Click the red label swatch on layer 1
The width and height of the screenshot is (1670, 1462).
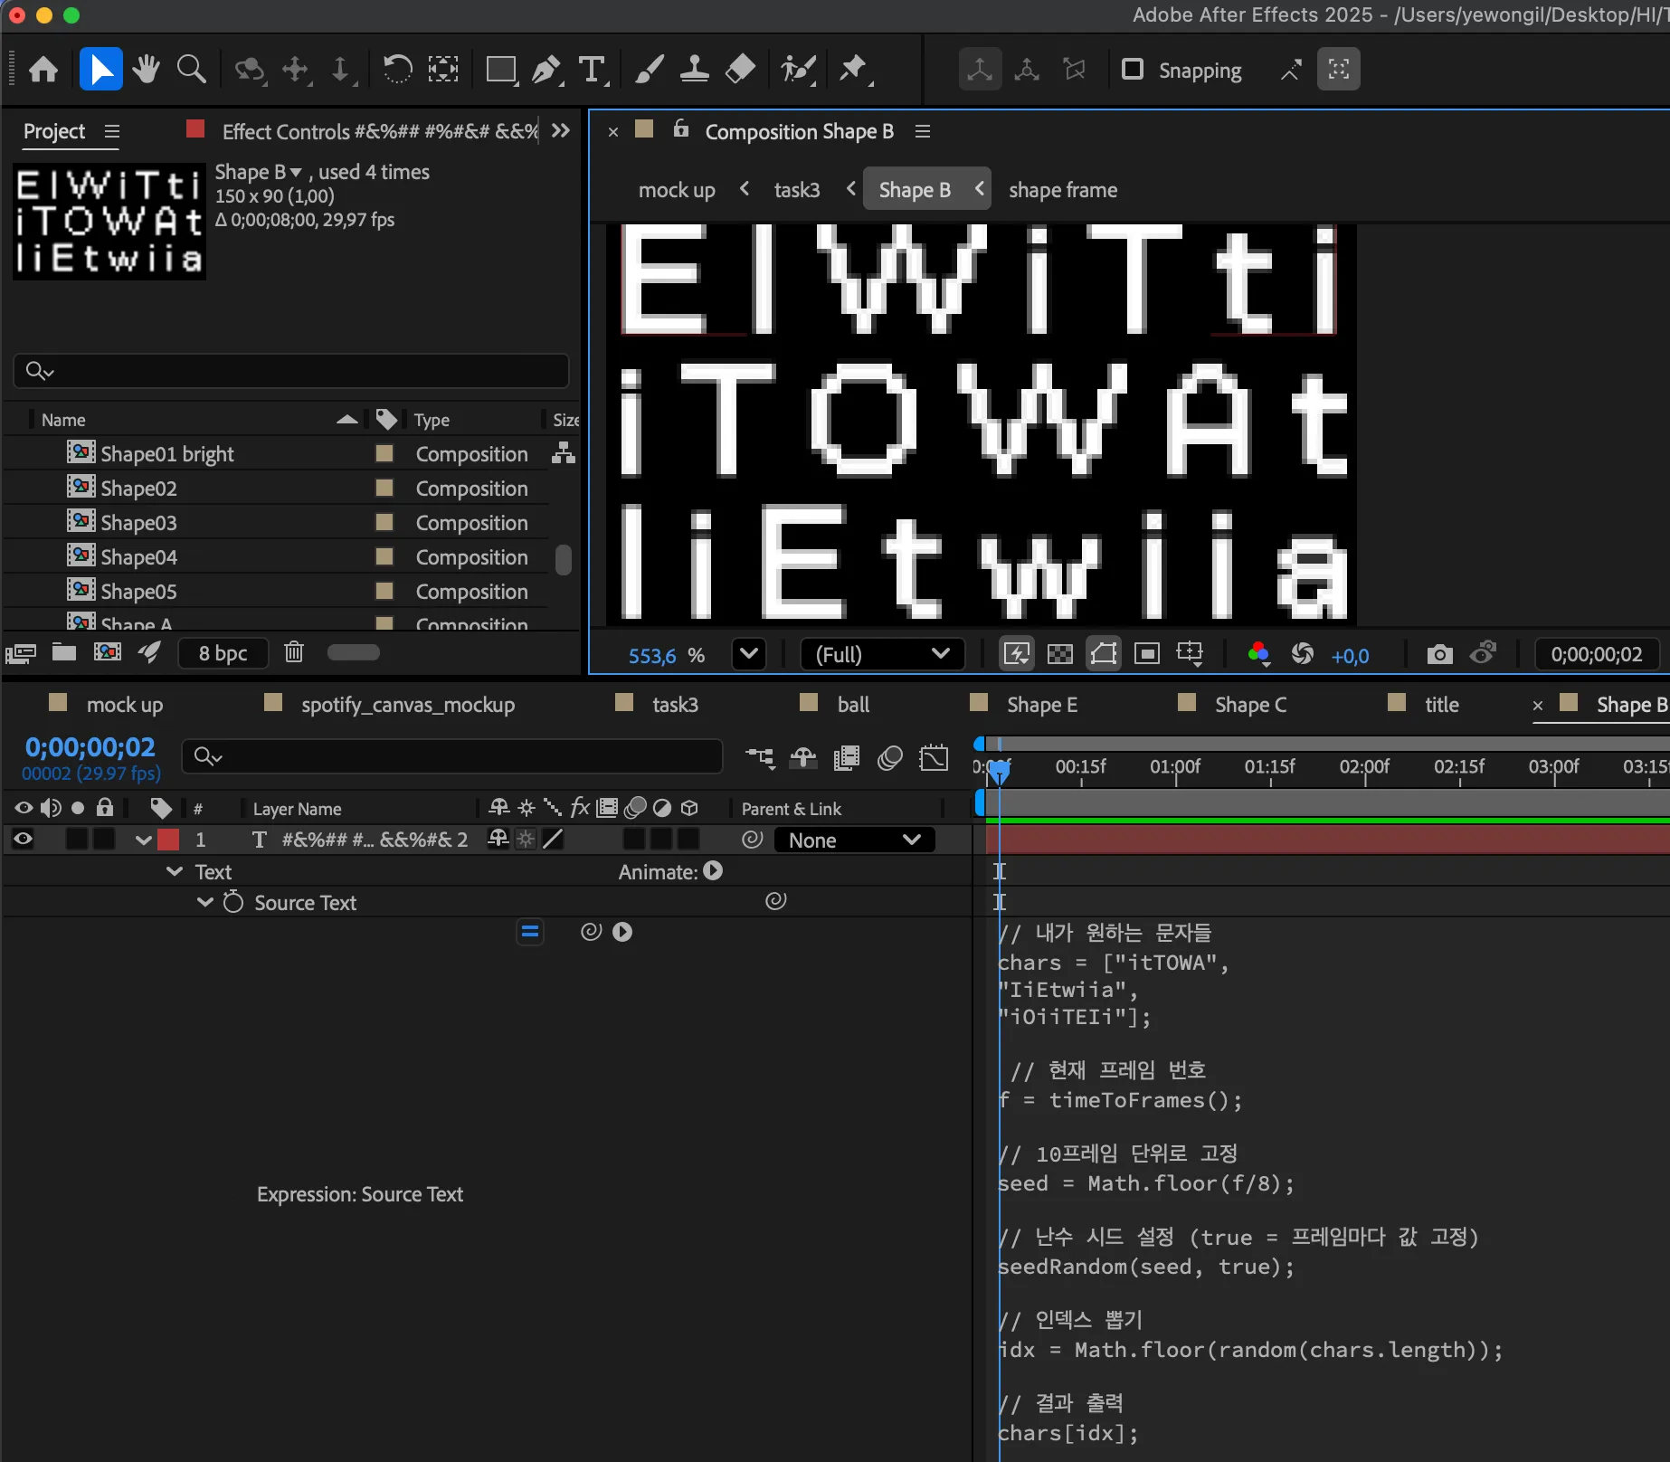[168, 840]
